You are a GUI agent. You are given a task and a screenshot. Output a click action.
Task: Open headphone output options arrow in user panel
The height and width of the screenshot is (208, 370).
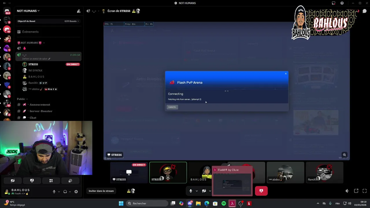[x=70, y=192]
